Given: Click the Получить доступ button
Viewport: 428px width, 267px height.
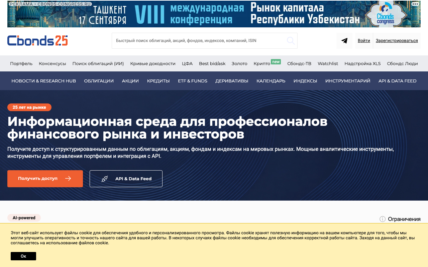Looking at the screenshot, I should pyautogui.click(x=45, y=179).
